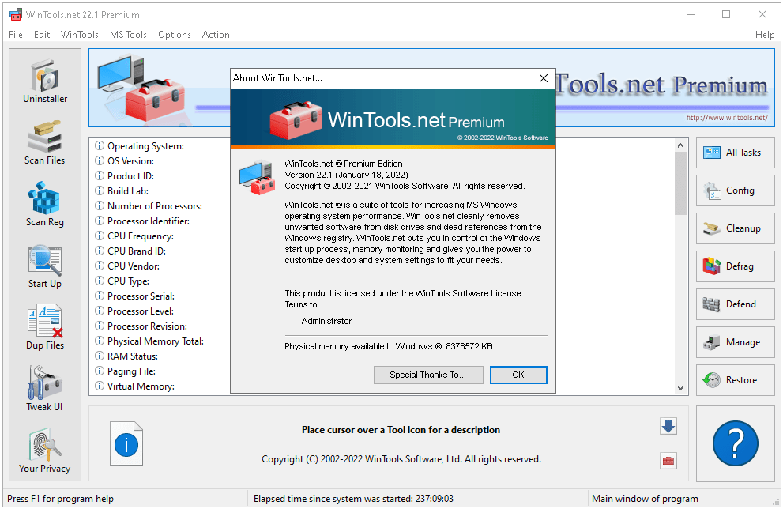Select the Build Lab row
783x509 pixels.
pos(122,190)
